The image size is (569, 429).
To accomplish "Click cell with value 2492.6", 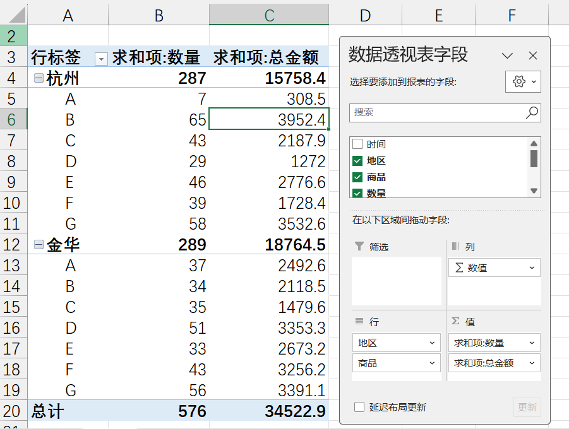I will pyautogui.click(x=269, y=266).
